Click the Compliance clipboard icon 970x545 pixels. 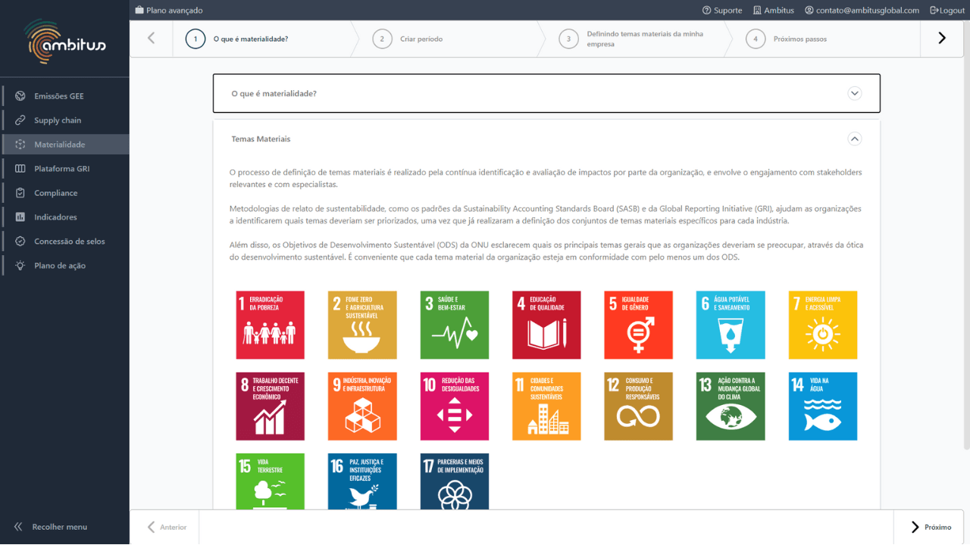coord(20,193)
